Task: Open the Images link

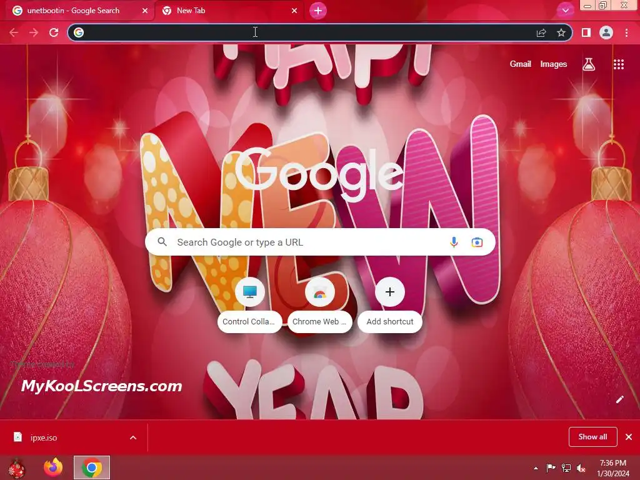Action: point(554,64)
